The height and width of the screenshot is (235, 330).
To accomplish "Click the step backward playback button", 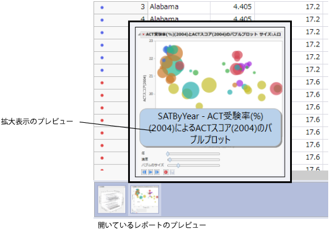I will [144, 172].
